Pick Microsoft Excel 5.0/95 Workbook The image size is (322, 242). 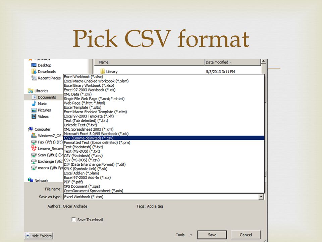(164, 134)
